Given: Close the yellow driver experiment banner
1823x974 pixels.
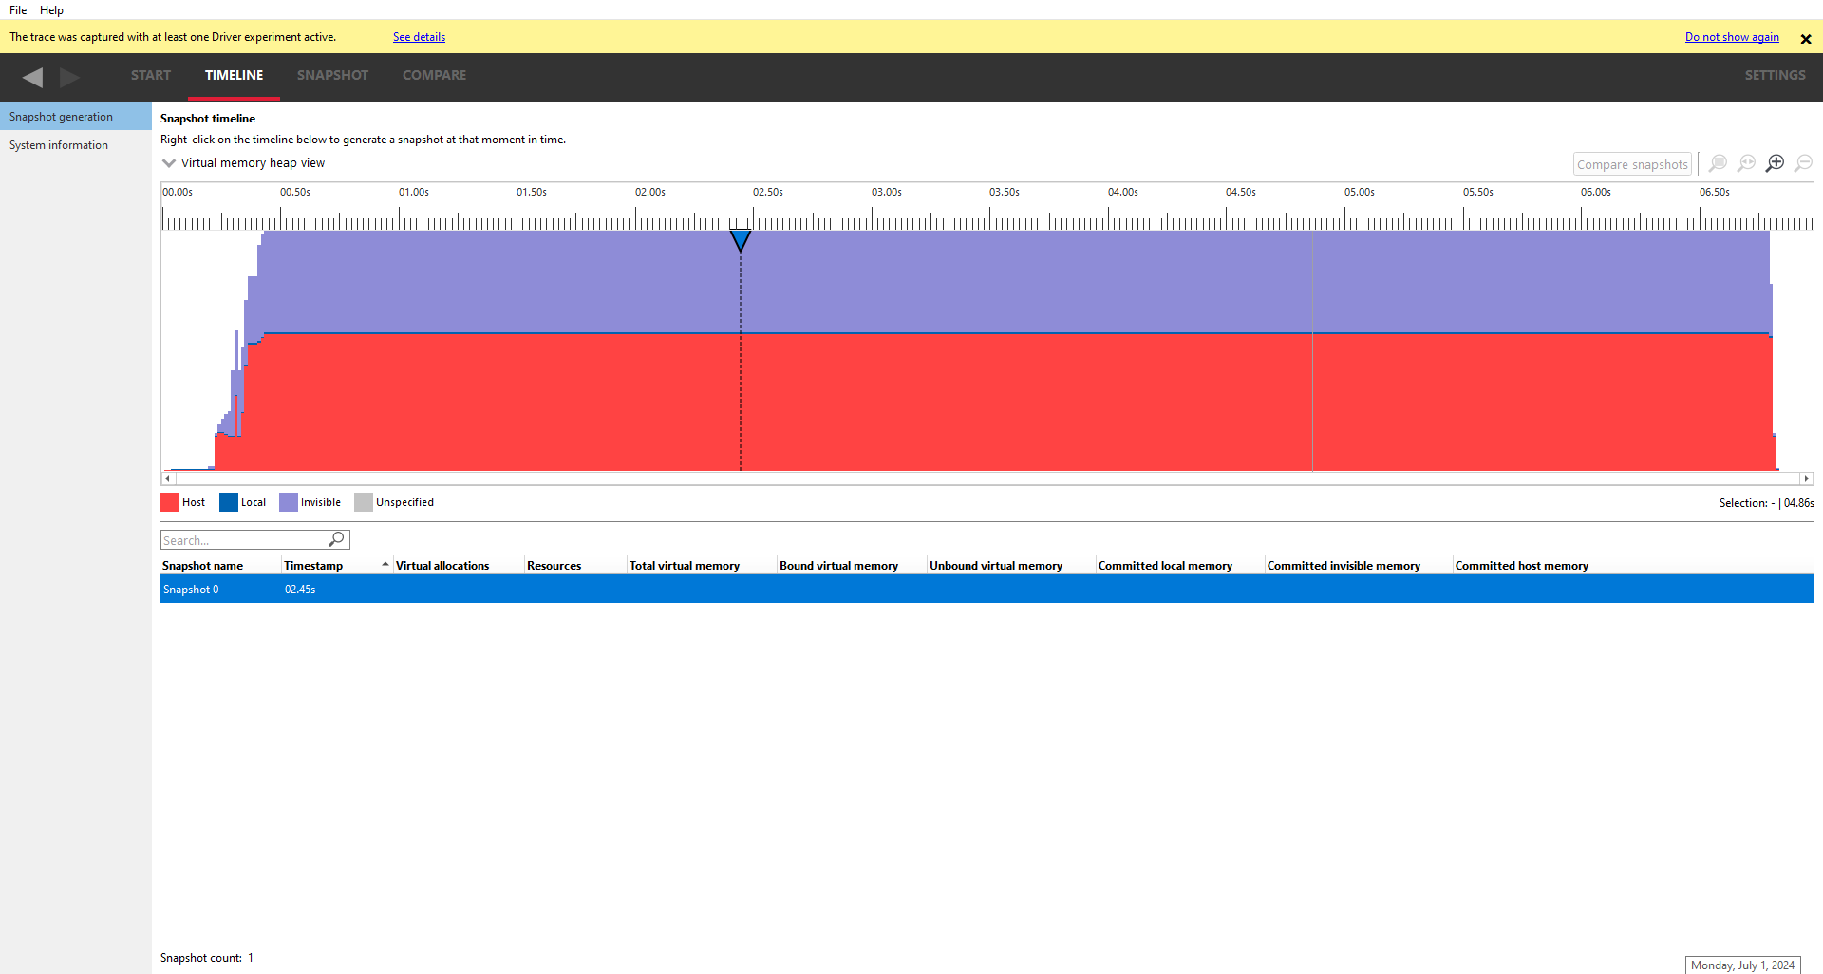Looking at the screenshot, I should [x=1805, y=39].
